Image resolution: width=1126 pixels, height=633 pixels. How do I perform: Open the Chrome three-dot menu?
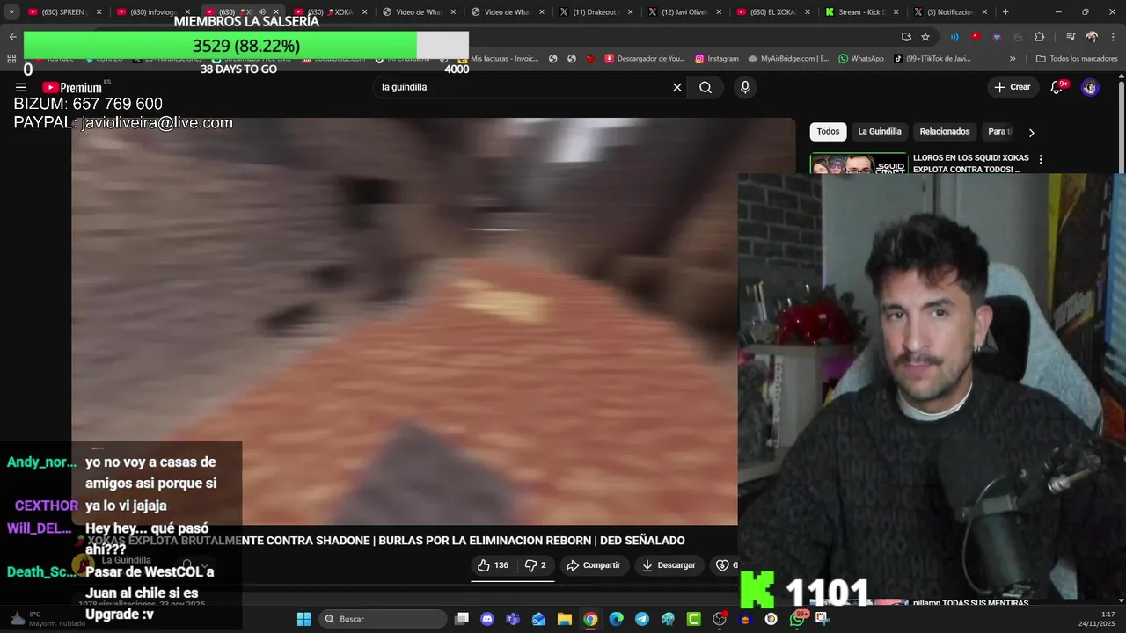coord(1112,37)
